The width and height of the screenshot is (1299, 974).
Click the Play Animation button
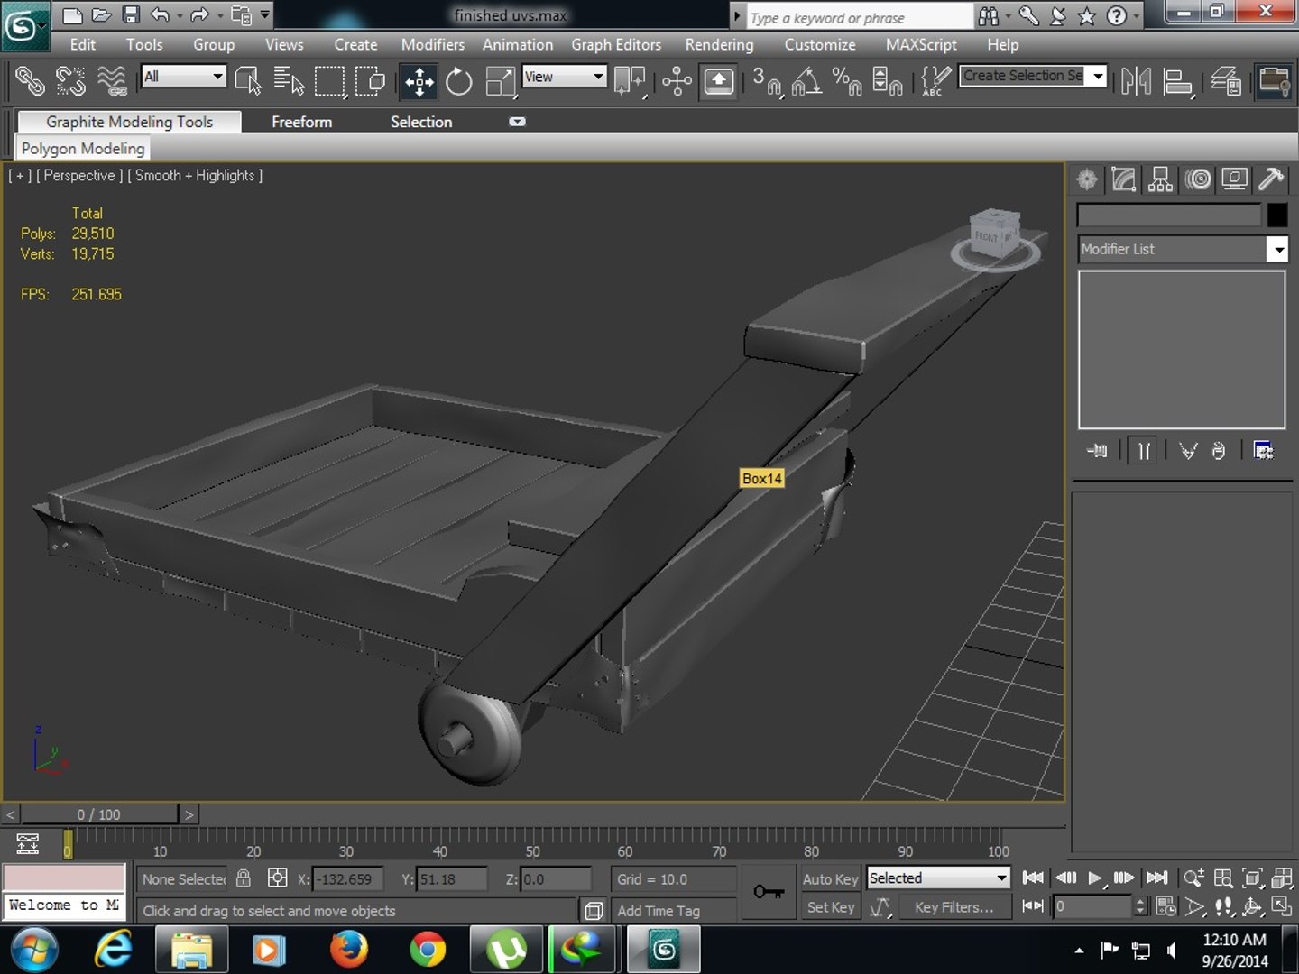coord(1094,878)
